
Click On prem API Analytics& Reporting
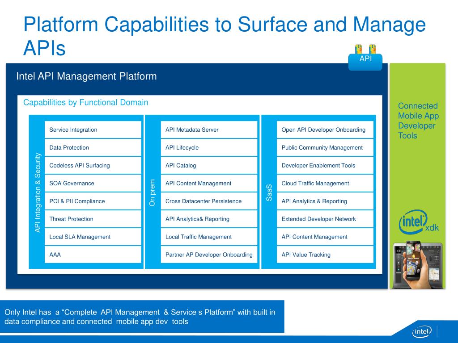pyautogui.click(x=209, y=219)
